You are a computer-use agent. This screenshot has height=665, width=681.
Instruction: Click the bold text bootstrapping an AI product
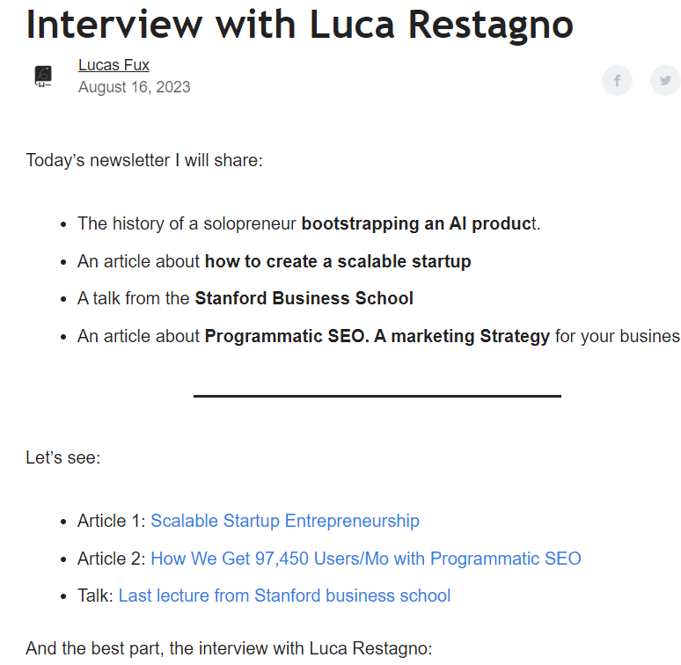(419, 224)
